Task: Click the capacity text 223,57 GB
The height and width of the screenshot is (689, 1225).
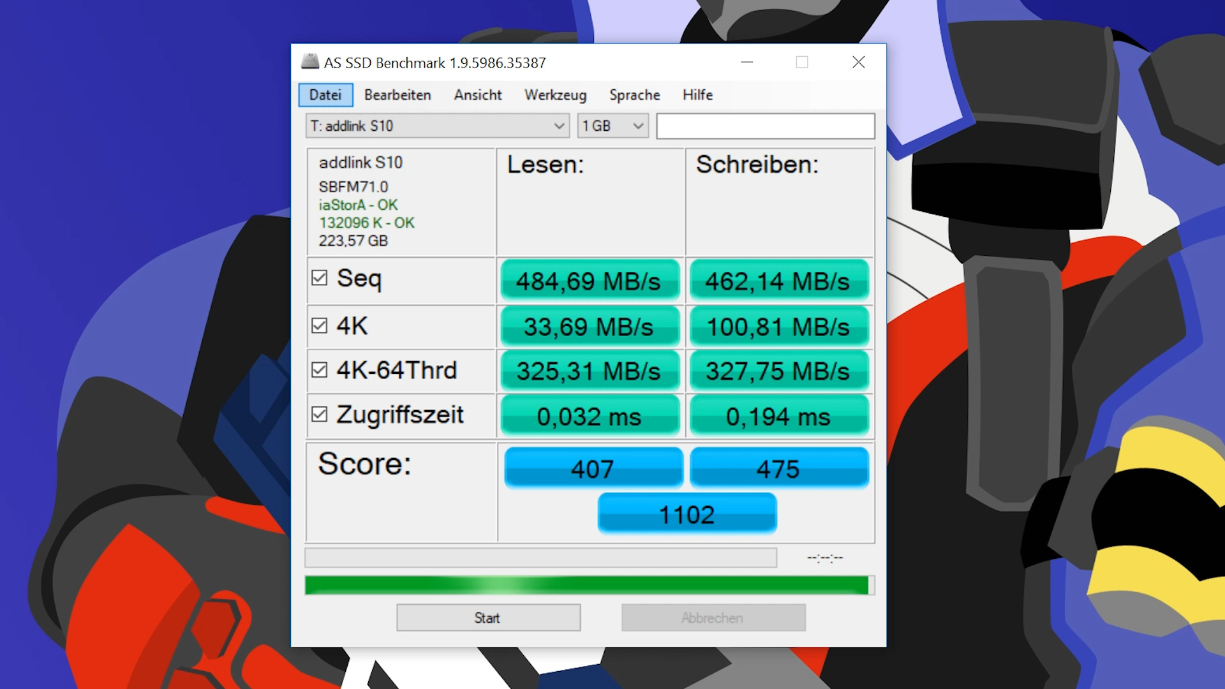Action: coord(353,241)
